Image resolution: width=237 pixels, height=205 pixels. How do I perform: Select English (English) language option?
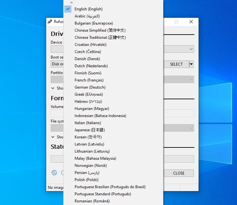point(113,9)
